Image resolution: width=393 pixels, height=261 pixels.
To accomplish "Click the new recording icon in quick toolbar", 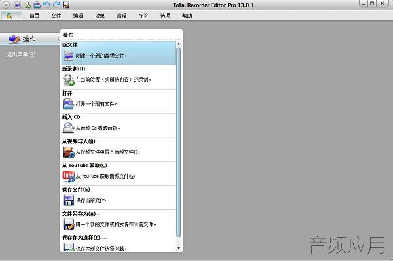I will pyautogui.click(x=28, y=5).
